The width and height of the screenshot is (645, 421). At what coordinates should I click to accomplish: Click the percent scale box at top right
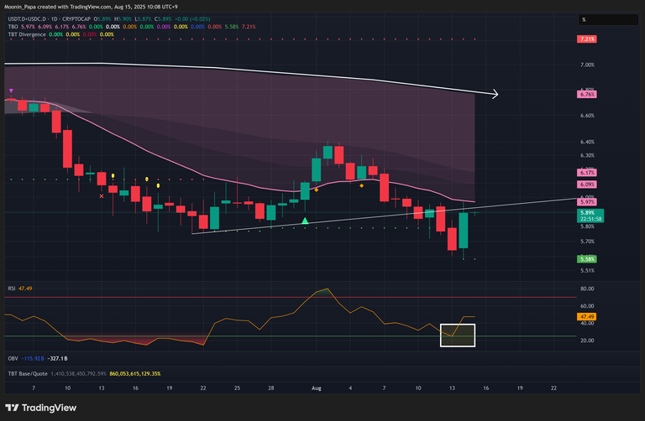tap(608, 20)
